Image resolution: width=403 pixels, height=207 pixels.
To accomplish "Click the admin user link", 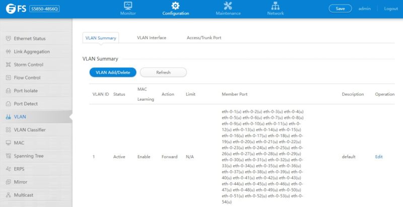I will pos(364,9).
